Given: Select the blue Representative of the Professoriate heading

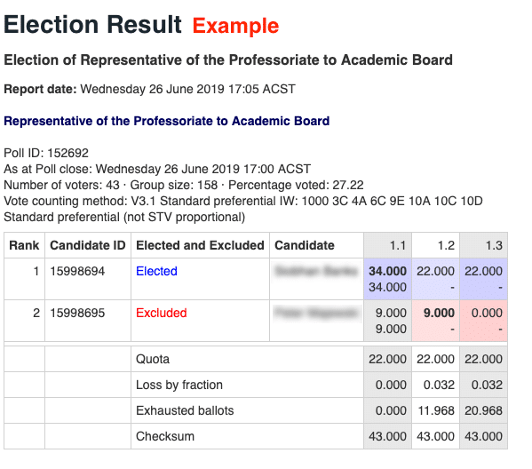Looking at the screenshot, I should (x=167, y=121).
